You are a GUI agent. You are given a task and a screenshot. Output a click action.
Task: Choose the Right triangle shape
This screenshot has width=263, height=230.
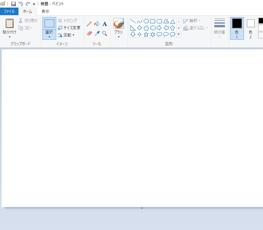pos(133,28)
